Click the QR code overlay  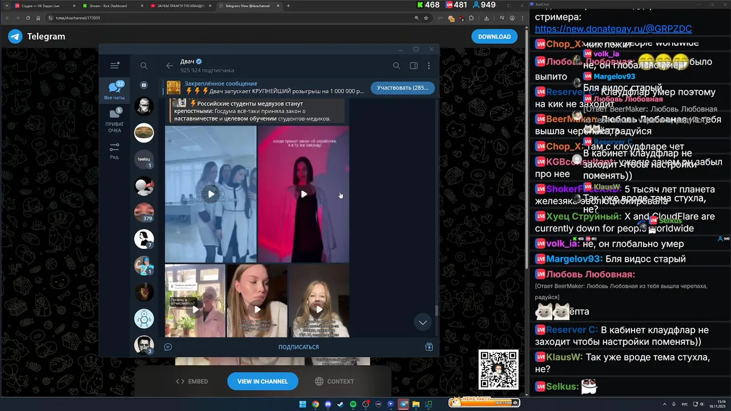(x=498, y=370)
